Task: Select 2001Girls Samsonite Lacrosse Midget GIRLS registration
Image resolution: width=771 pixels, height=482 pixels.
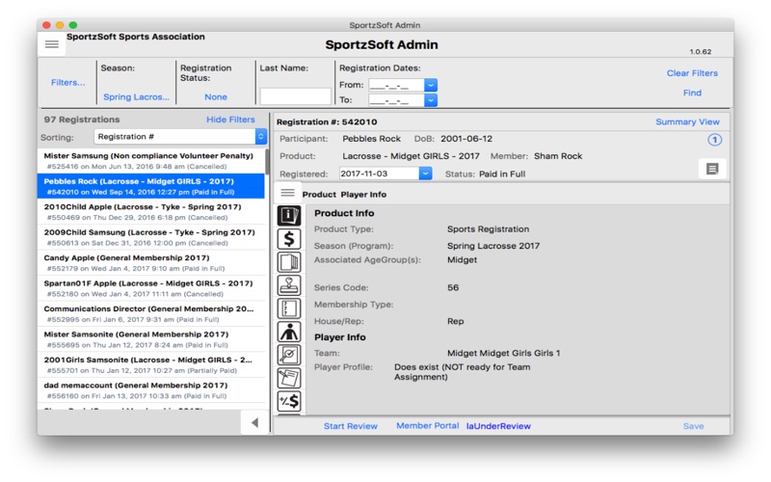Action: [x=151, y=365]
